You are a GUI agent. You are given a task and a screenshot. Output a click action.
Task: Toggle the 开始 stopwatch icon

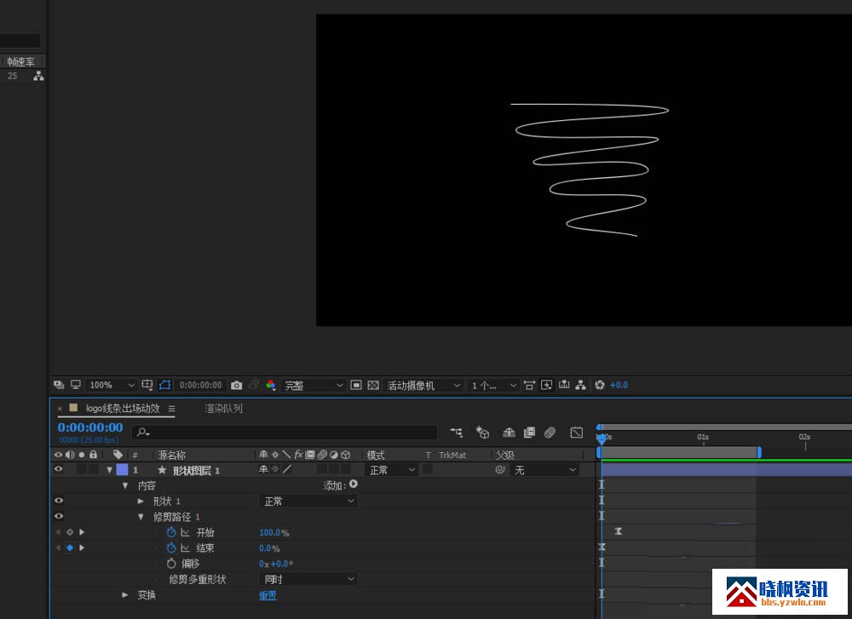[171, 532]
